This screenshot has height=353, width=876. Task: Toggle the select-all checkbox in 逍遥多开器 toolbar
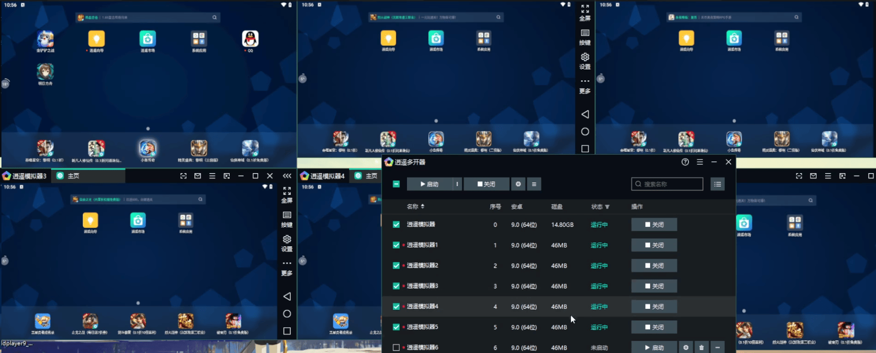coord(396,184)
